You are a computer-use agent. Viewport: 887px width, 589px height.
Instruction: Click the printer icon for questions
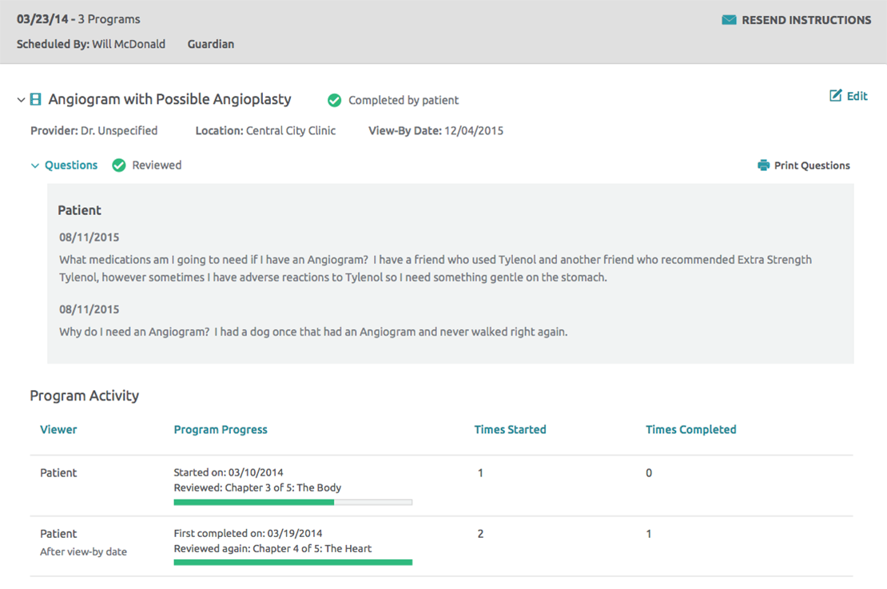763,165
